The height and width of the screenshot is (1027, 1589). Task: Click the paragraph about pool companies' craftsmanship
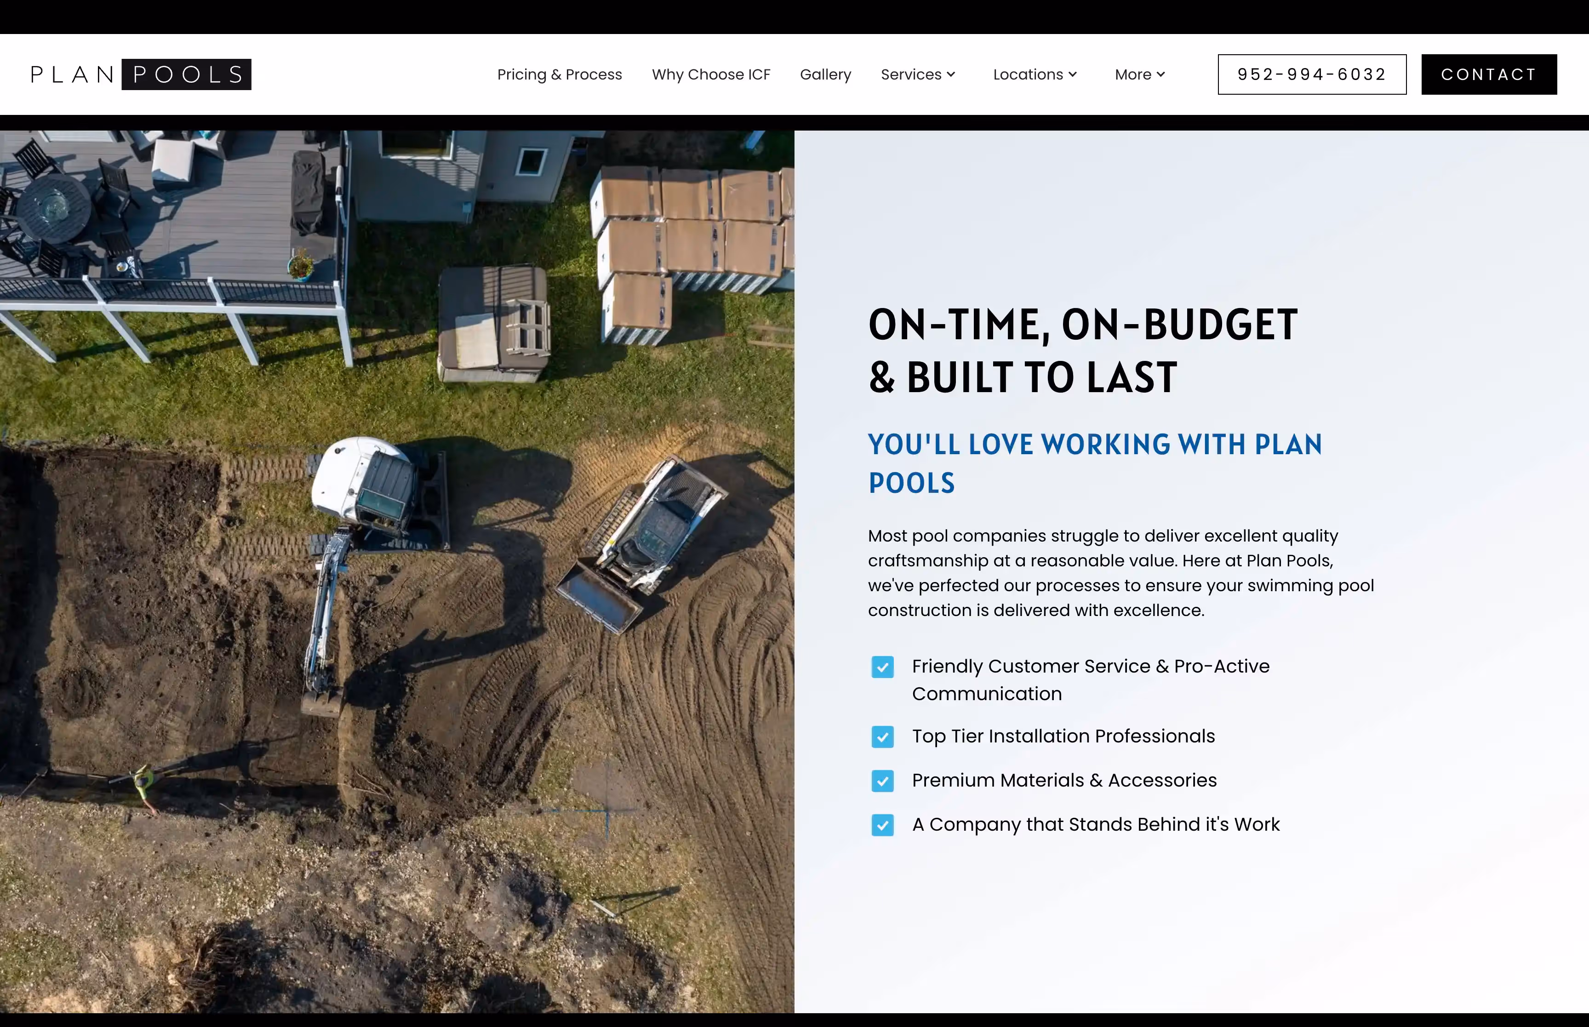(1120, 573)
